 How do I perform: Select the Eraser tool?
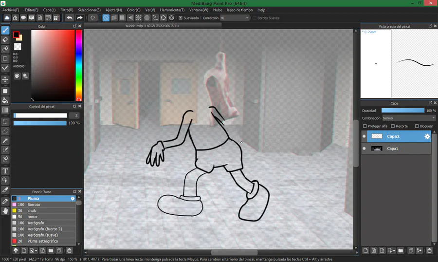[5, 40]
